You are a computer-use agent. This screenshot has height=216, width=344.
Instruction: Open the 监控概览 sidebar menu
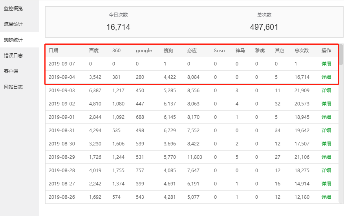(13, 9)
